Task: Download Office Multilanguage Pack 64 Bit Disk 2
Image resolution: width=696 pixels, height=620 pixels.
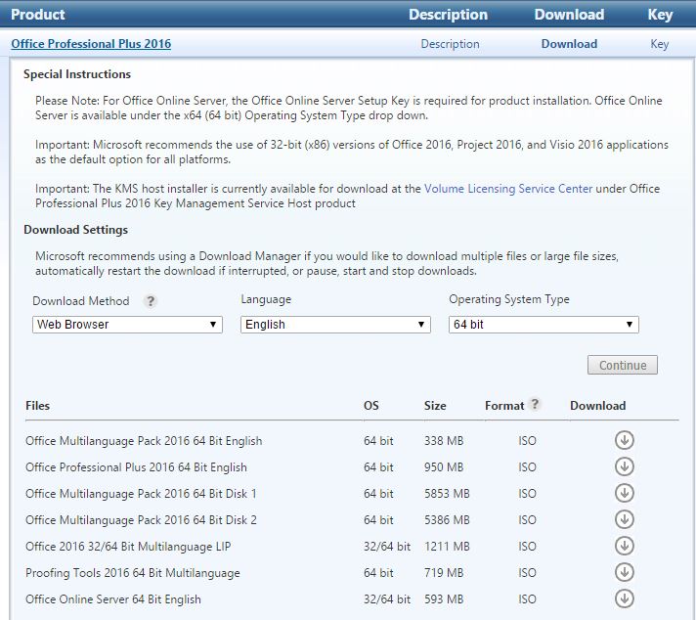Action: point(624,519)
